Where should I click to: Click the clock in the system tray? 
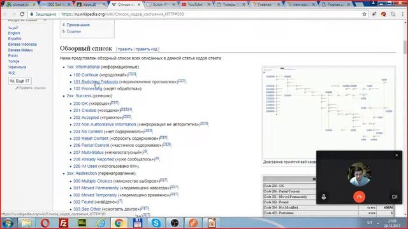point(392,223)
